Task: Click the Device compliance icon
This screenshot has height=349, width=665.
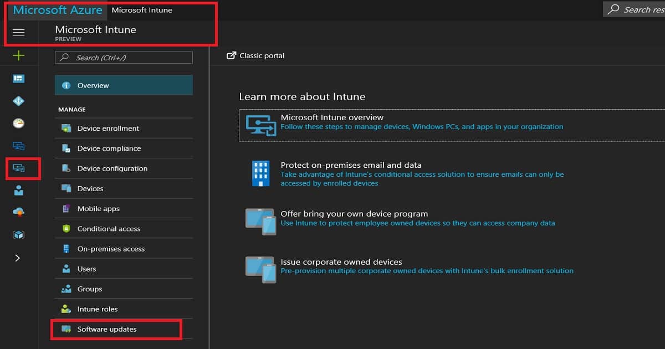Action: pyautogui.click(x=66, y=148)
